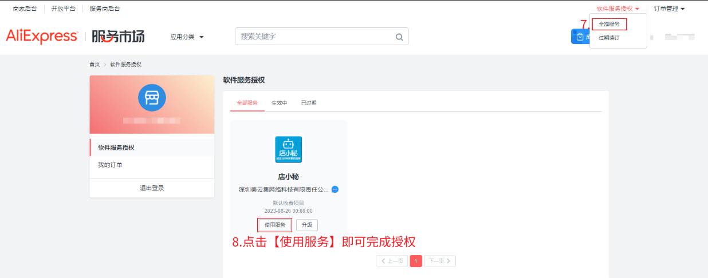The width and height of the screenshot is (708, 278).
Task: Click 首页 in the breadcrumb
Action: (95, 64)
